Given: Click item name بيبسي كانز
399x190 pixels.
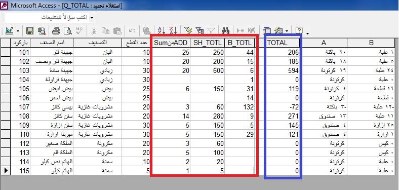Looking at the screenshot, I should pyautogui.click(x=52, y=107).
